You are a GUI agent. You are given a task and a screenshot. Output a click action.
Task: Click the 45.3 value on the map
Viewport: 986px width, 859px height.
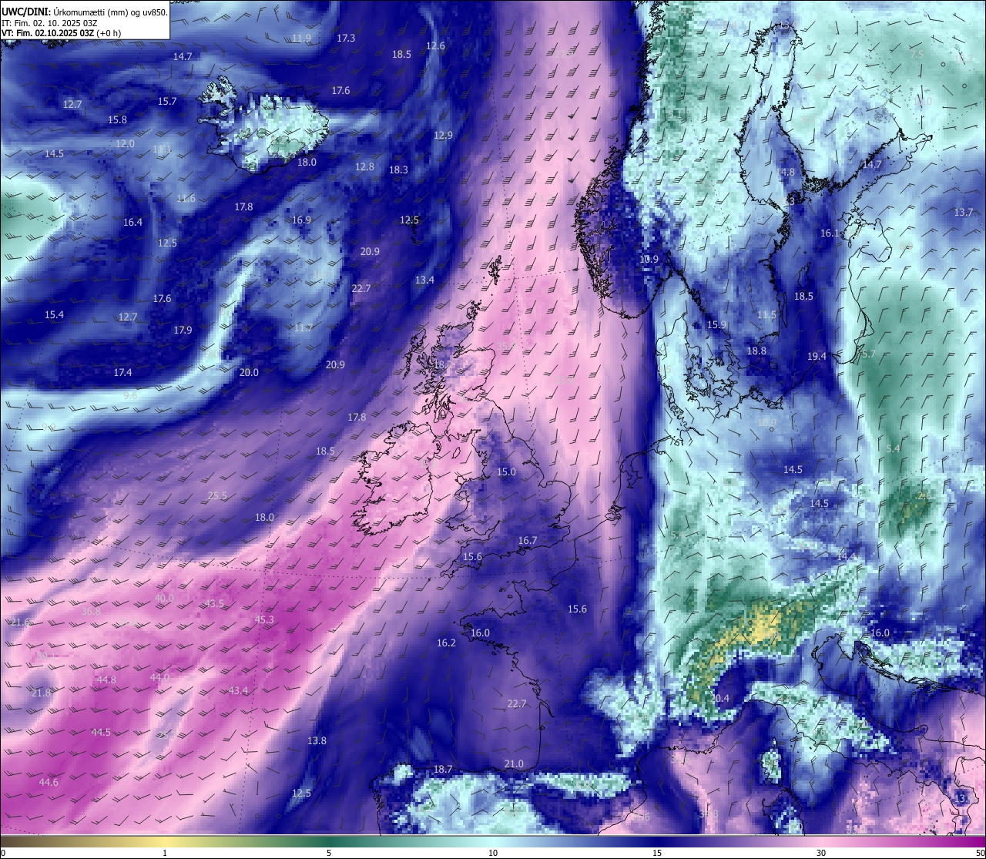pos(264,619)
